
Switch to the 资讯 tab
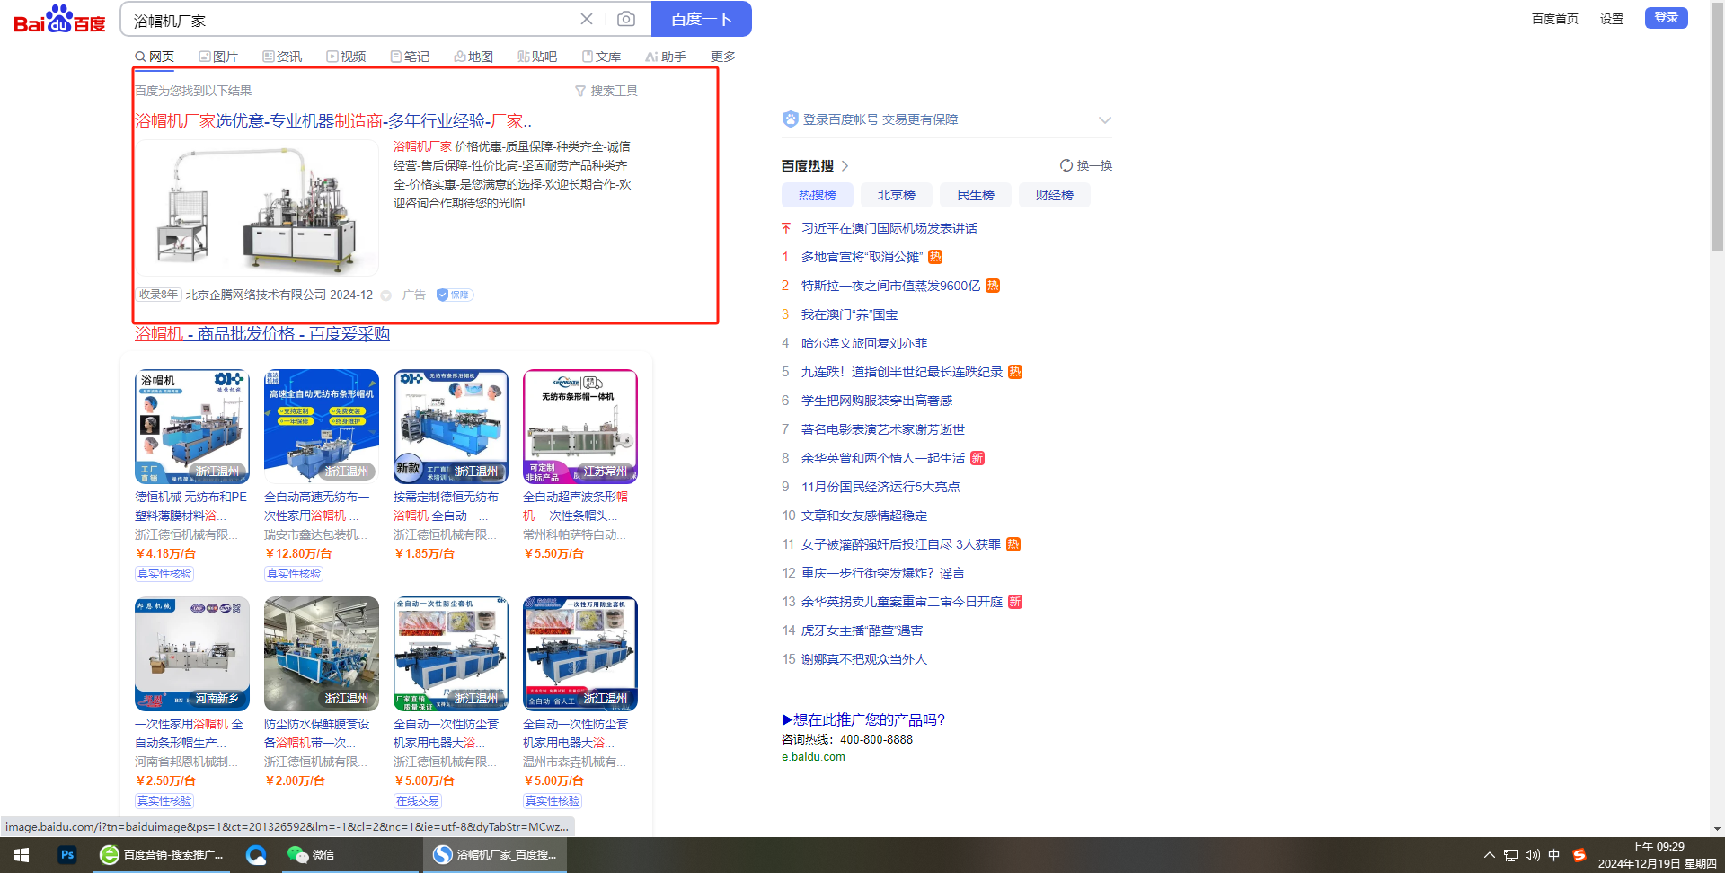tap(282, 57)
